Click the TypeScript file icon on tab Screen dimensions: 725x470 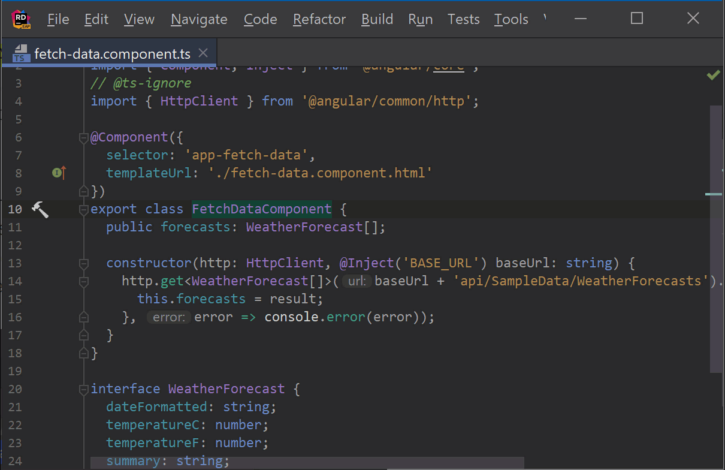(x=21, y=53)
